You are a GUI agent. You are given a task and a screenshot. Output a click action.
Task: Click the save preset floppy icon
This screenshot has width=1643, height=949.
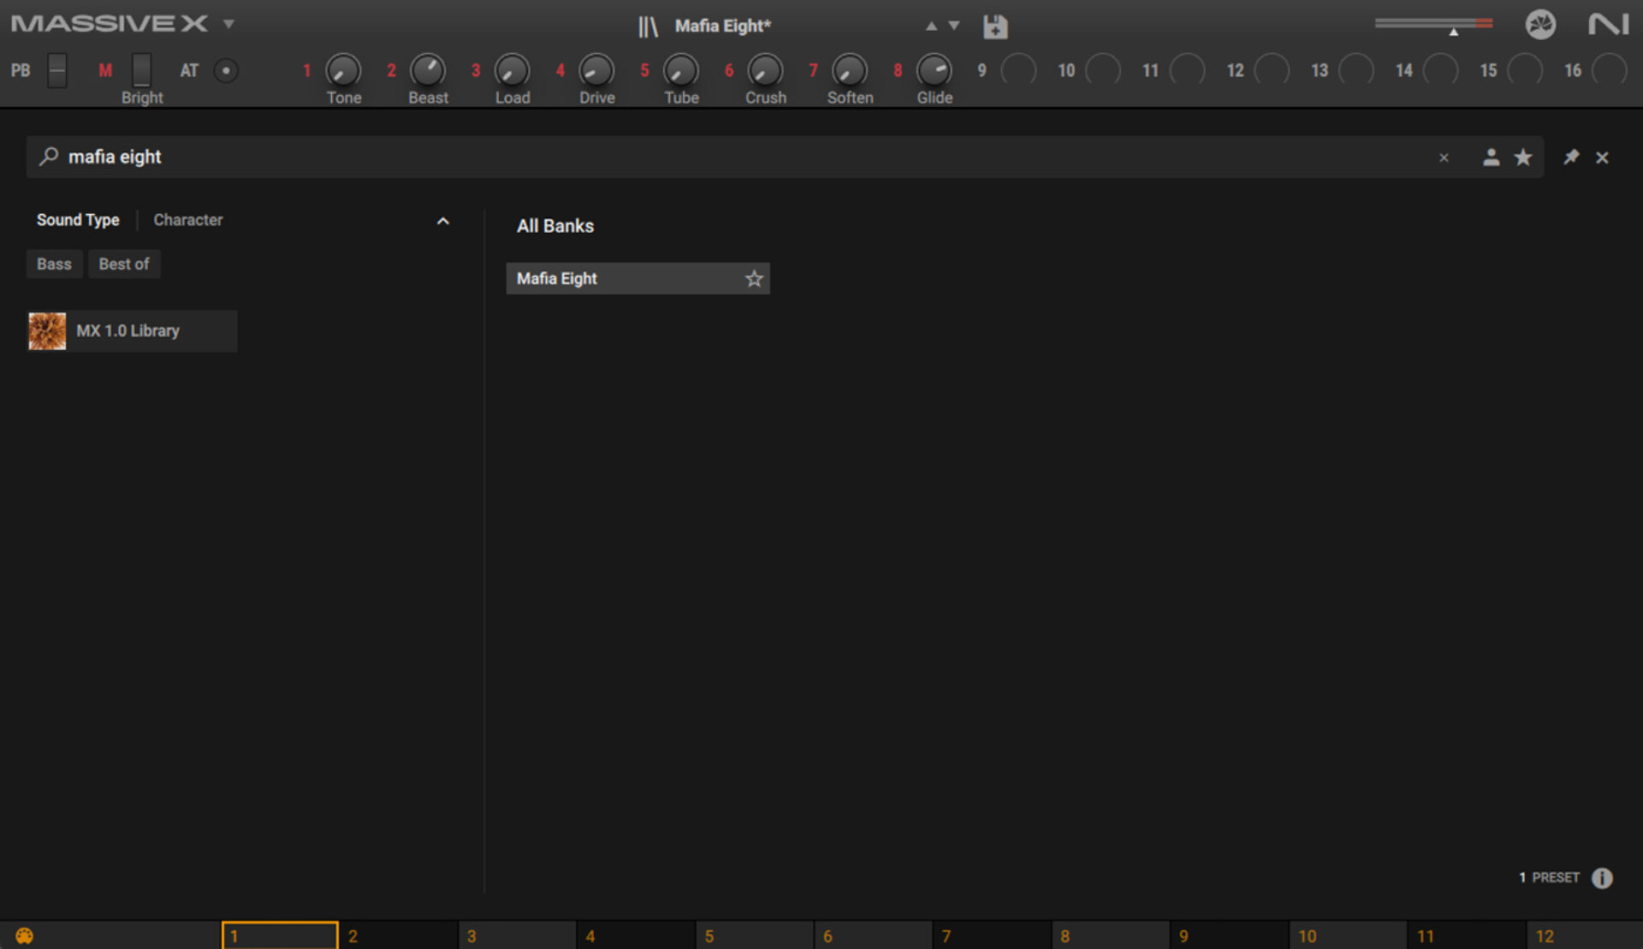[x=994, y=27]
